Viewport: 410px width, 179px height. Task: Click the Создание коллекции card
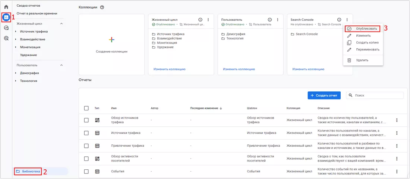112,45
